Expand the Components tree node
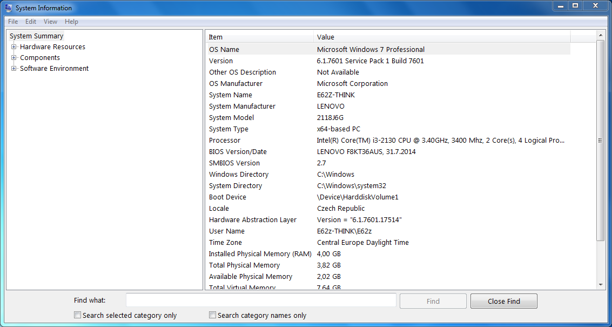Viewport: 612px width, 327px height. point(14,58)
